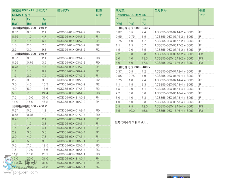Viewport: 228px width, 178px height.
Task: Click the 型号代码 header in the left table
Action: pos(63,10)
